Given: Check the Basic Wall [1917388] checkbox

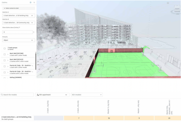Looking at the screenshot, I should [x=5, y=54].
